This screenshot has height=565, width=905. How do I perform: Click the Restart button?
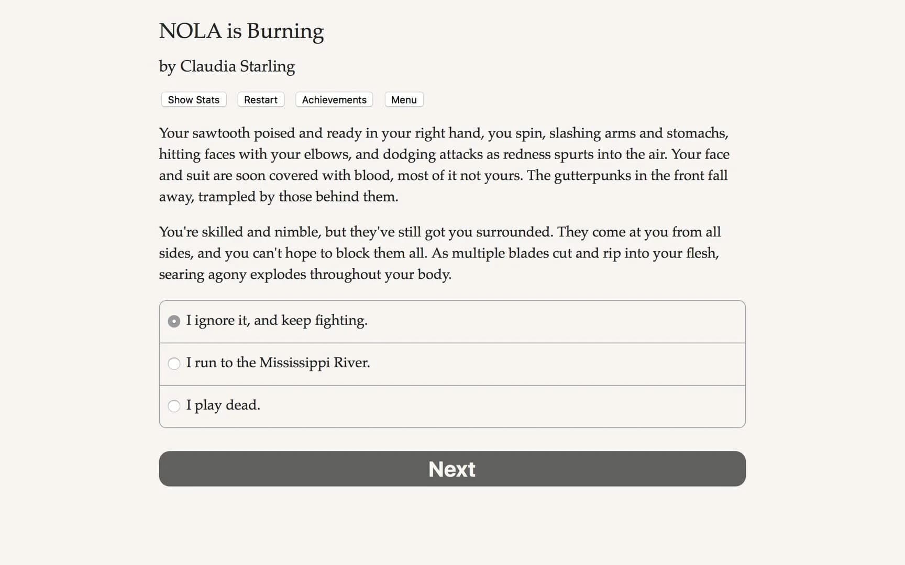(260, 99)
